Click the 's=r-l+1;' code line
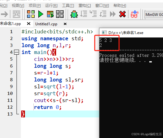This screenshot has height=138, width=163. click(46, 73)
